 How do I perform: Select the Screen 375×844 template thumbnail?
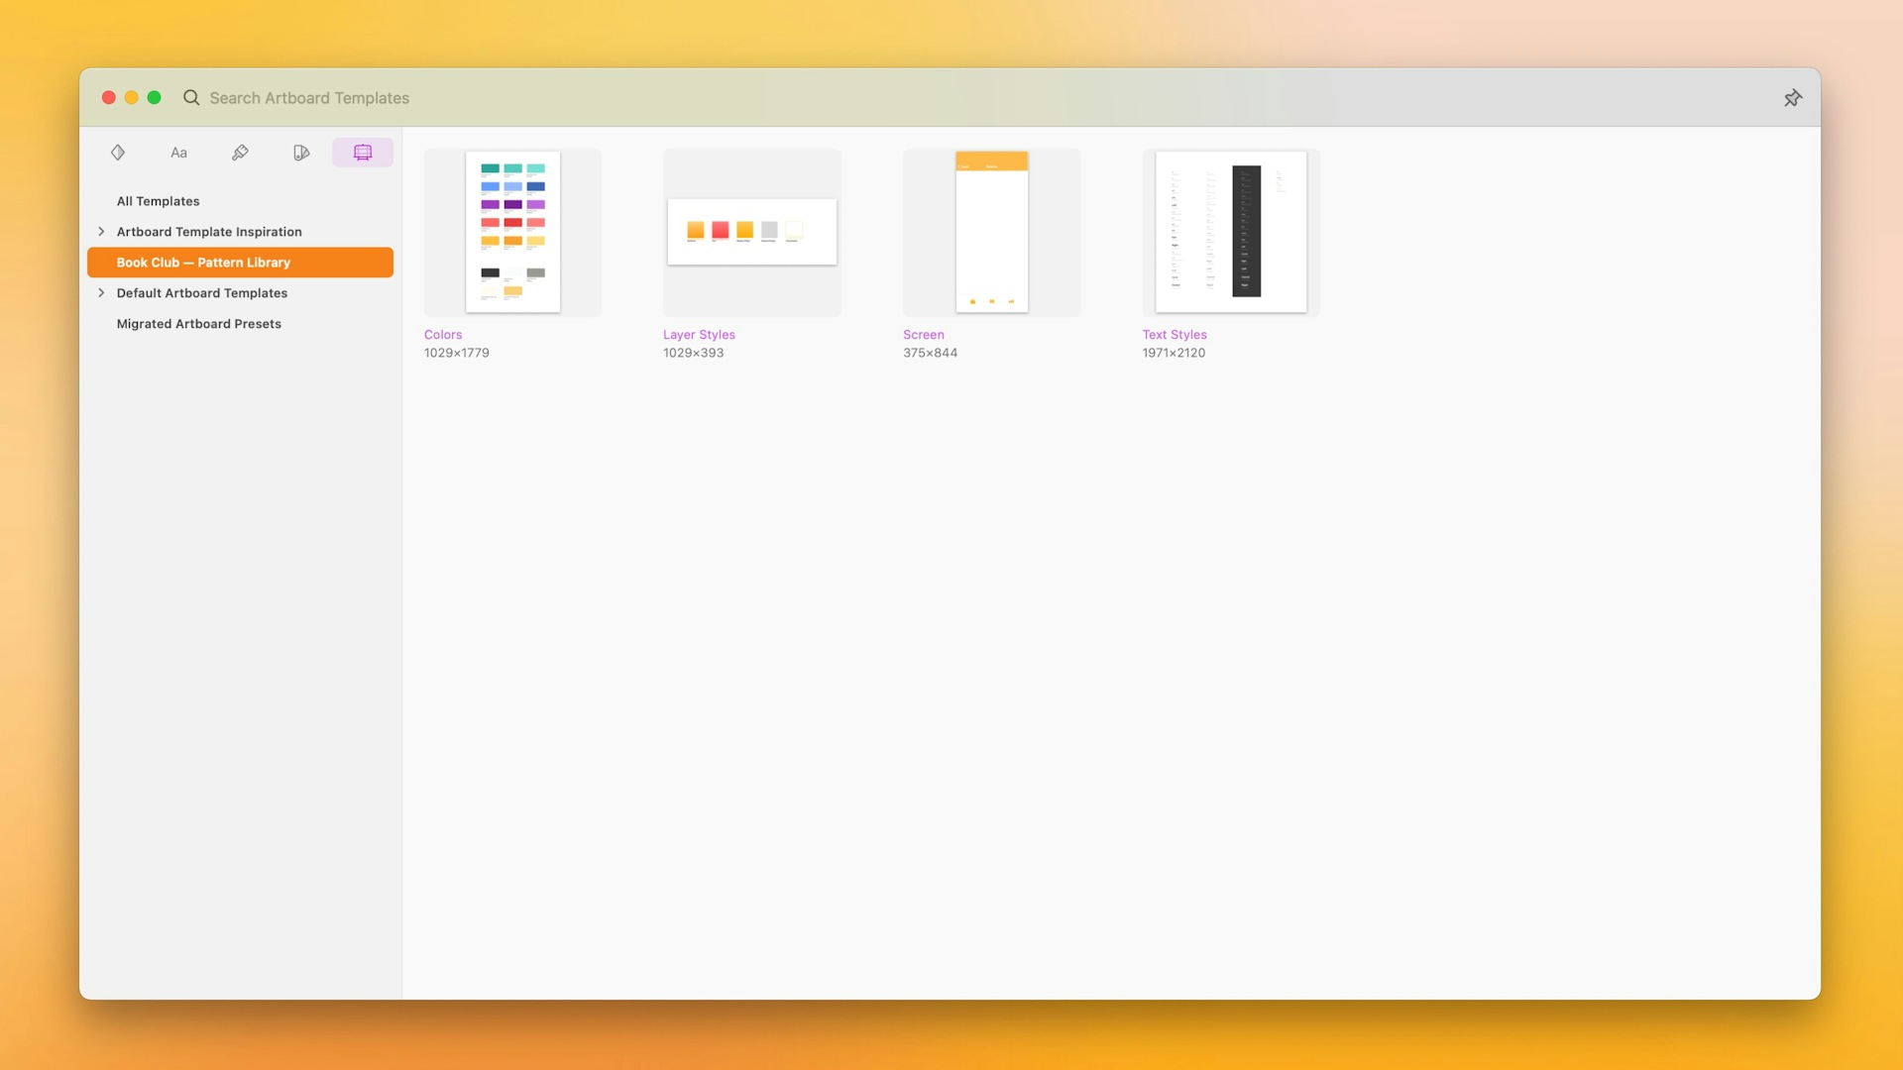991,232
